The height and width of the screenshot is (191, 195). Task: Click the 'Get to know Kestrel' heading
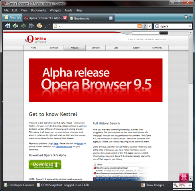click(53, 114)
